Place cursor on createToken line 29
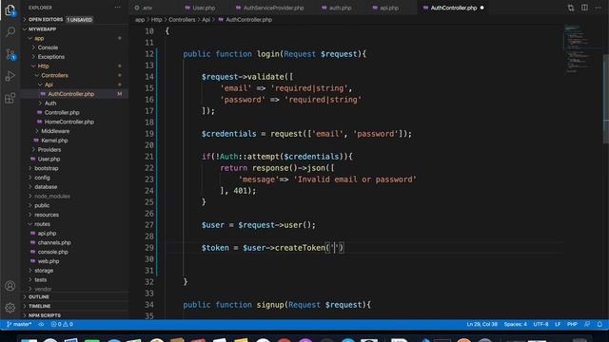609x342 pixels. [x=273, y=248]
